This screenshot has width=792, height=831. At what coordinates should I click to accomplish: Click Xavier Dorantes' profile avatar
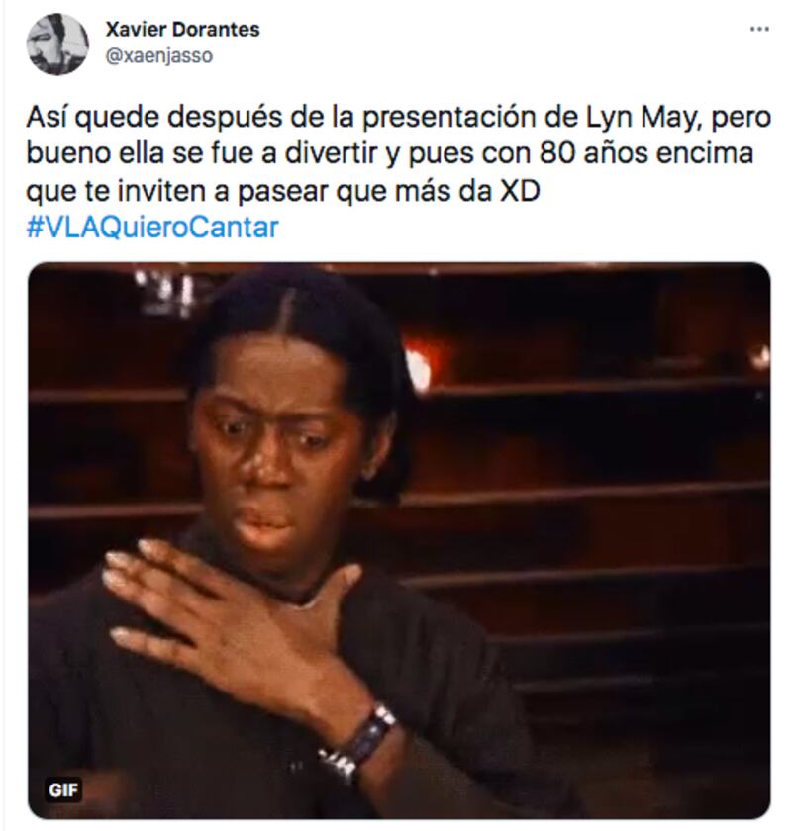[x=57, y=44]
